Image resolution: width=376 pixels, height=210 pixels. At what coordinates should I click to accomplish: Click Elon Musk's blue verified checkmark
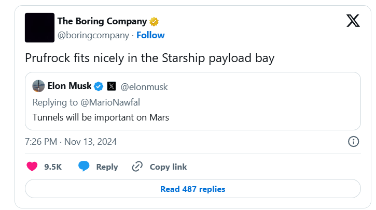click(x=98, y=86)
